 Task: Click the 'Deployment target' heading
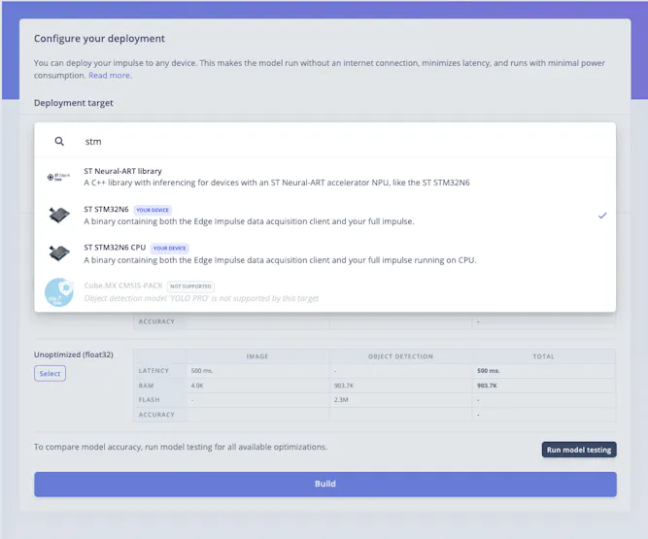[74, 103]
